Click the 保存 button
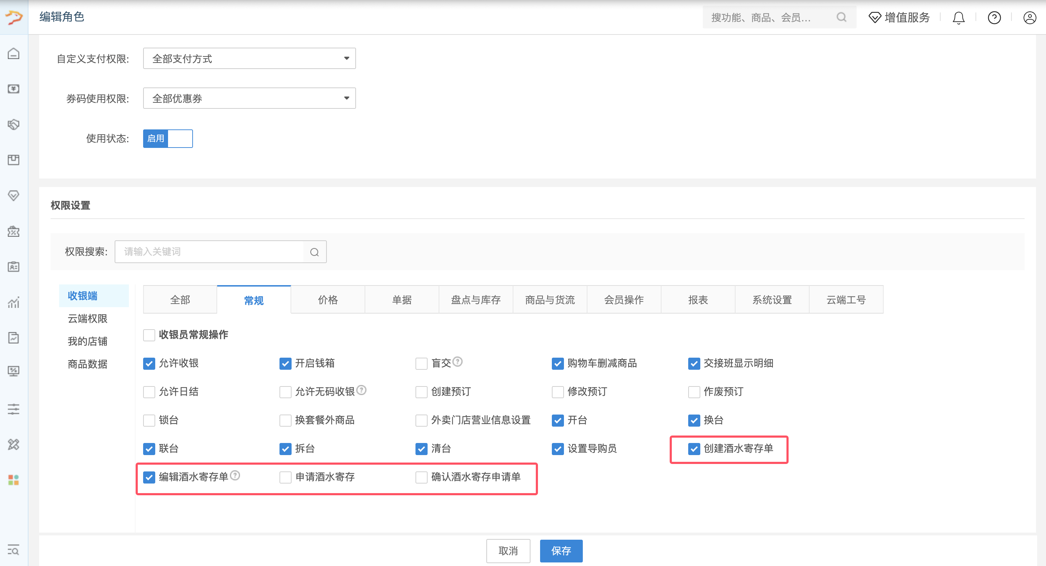The width and height of the screenshot is (1046, 566). [561, 551]
